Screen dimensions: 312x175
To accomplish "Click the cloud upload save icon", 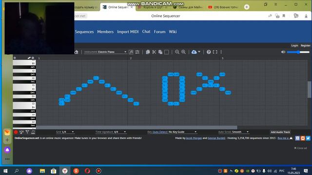I will (x=194, y=52).
